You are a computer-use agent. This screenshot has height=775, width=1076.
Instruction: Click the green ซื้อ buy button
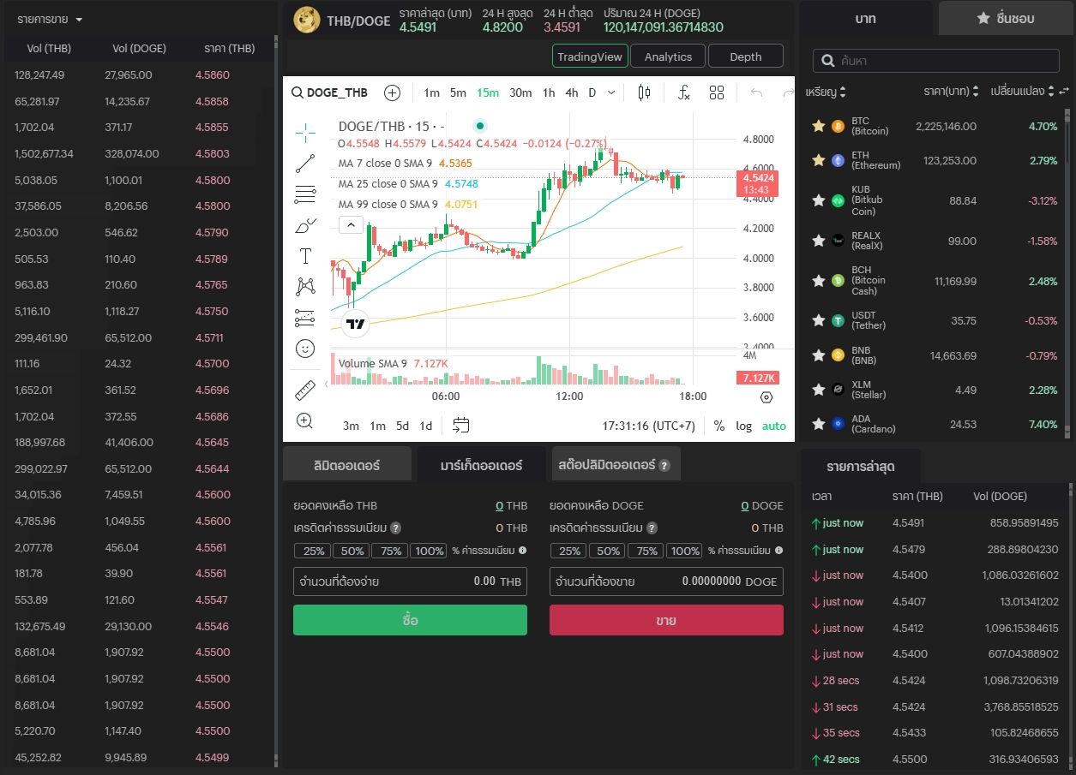(x=410, y=620)
